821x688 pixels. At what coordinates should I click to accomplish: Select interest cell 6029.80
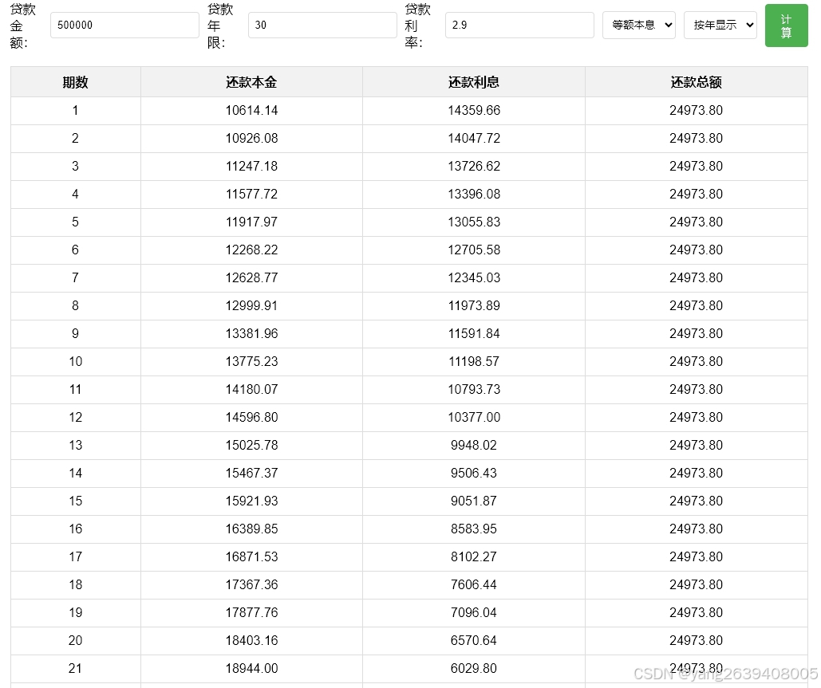(474, 669)
